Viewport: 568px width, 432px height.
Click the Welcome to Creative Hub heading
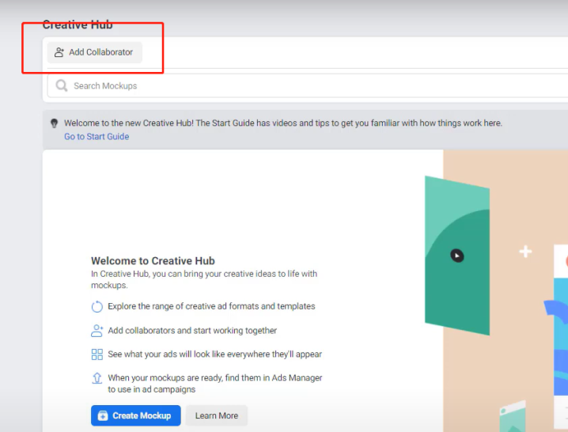click(x=153, y=260)
